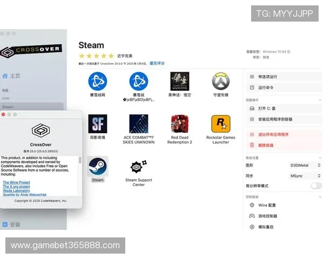This screenshot has width=324, height=259.
Task: Collapse the 高级设置 section chevron
Action: [x=320, y=158]
